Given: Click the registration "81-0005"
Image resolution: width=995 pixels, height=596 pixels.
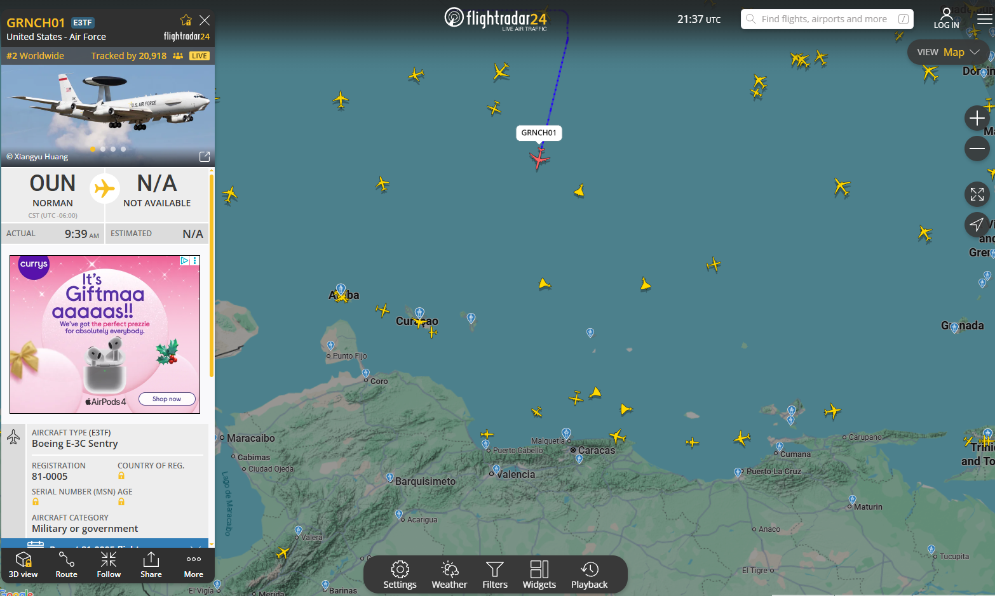Looking at the screenshot, I should click(x=50, y=477).
